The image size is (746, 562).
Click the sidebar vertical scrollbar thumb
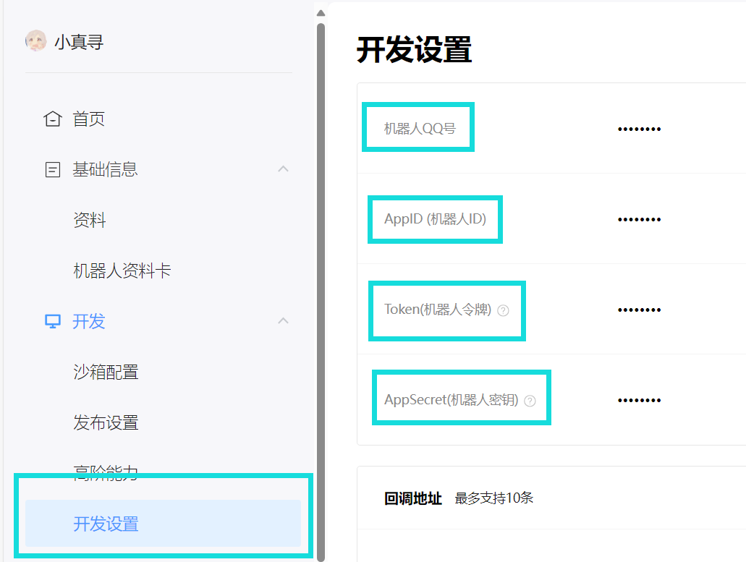tap(321, 289)
